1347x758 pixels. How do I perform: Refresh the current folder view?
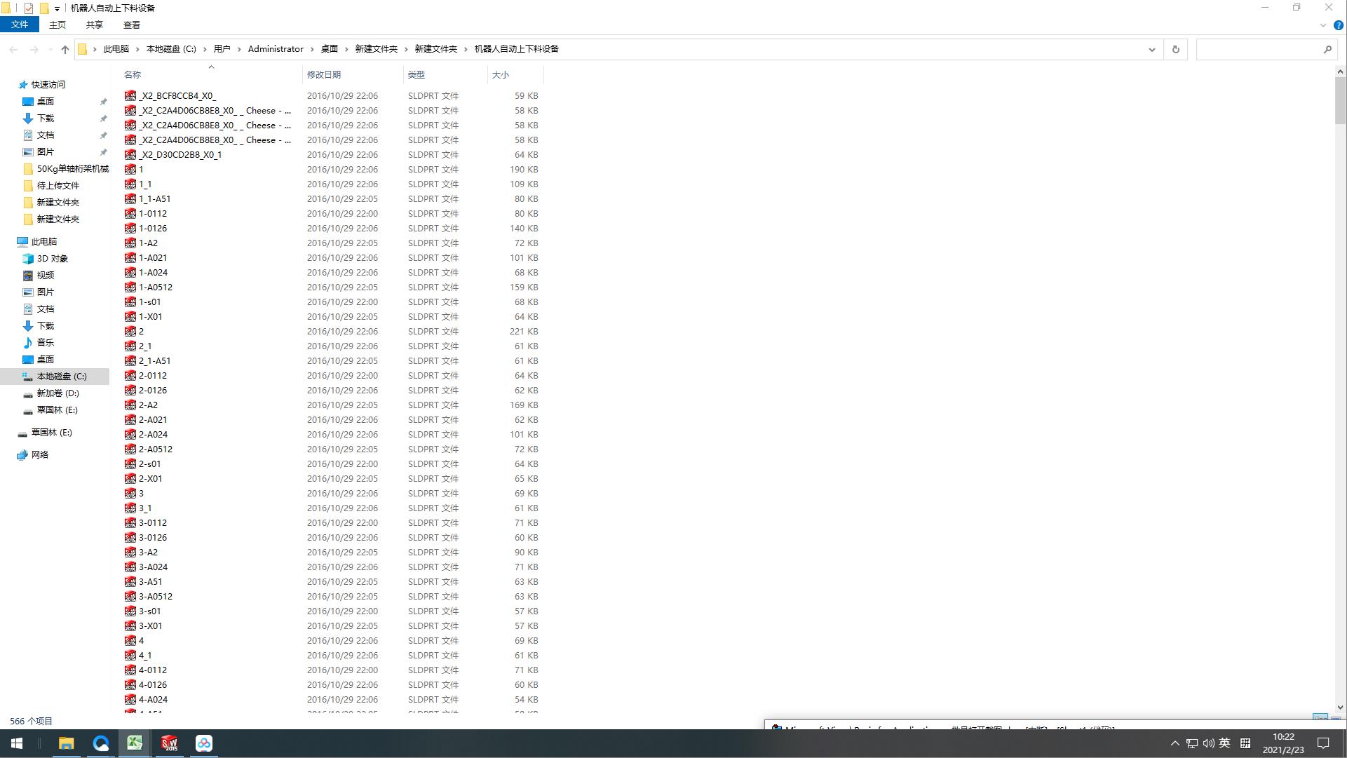1176,49
